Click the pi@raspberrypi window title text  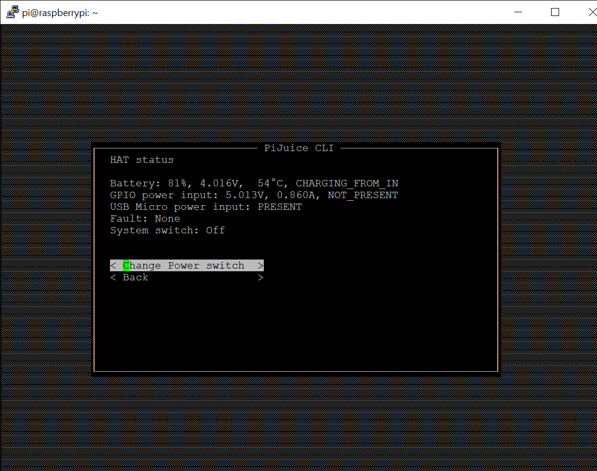(60, 13)
